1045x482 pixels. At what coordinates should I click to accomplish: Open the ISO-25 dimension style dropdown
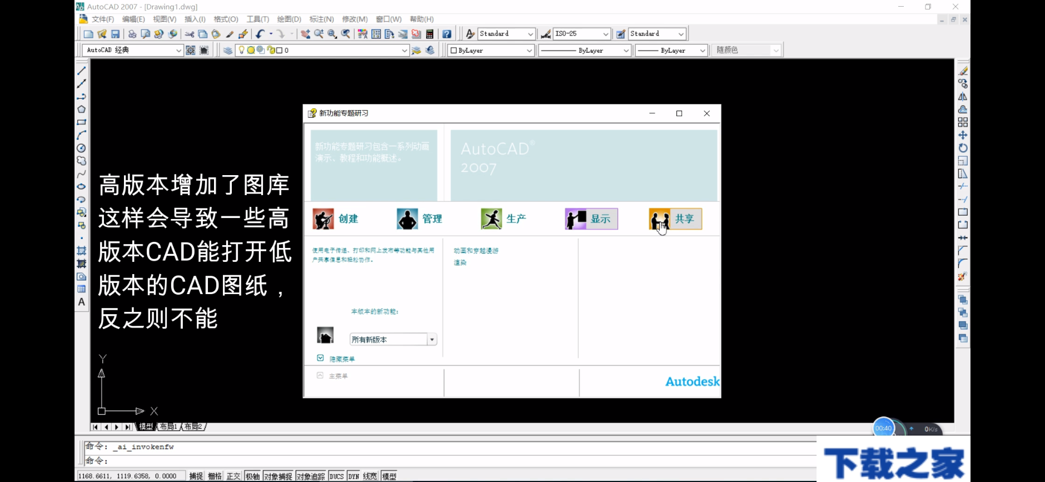[x=582, y=34]
